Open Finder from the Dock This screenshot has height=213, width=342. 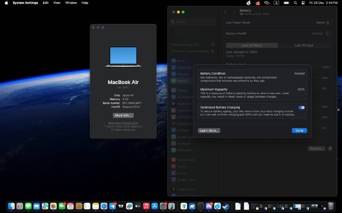click(x=12, y=206)
